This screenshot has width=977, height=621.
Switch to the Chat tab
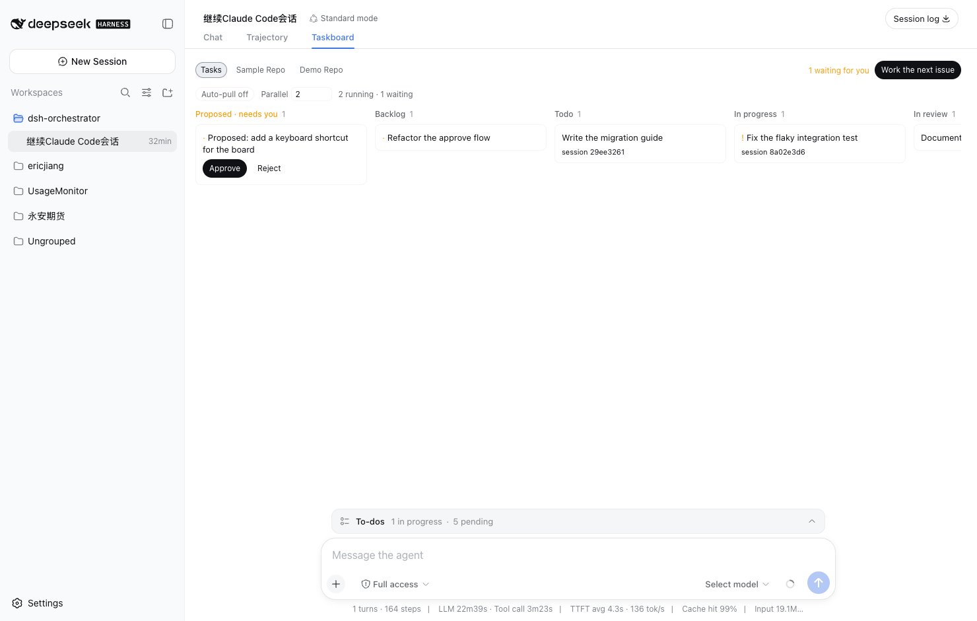click(x=213, y=38)
